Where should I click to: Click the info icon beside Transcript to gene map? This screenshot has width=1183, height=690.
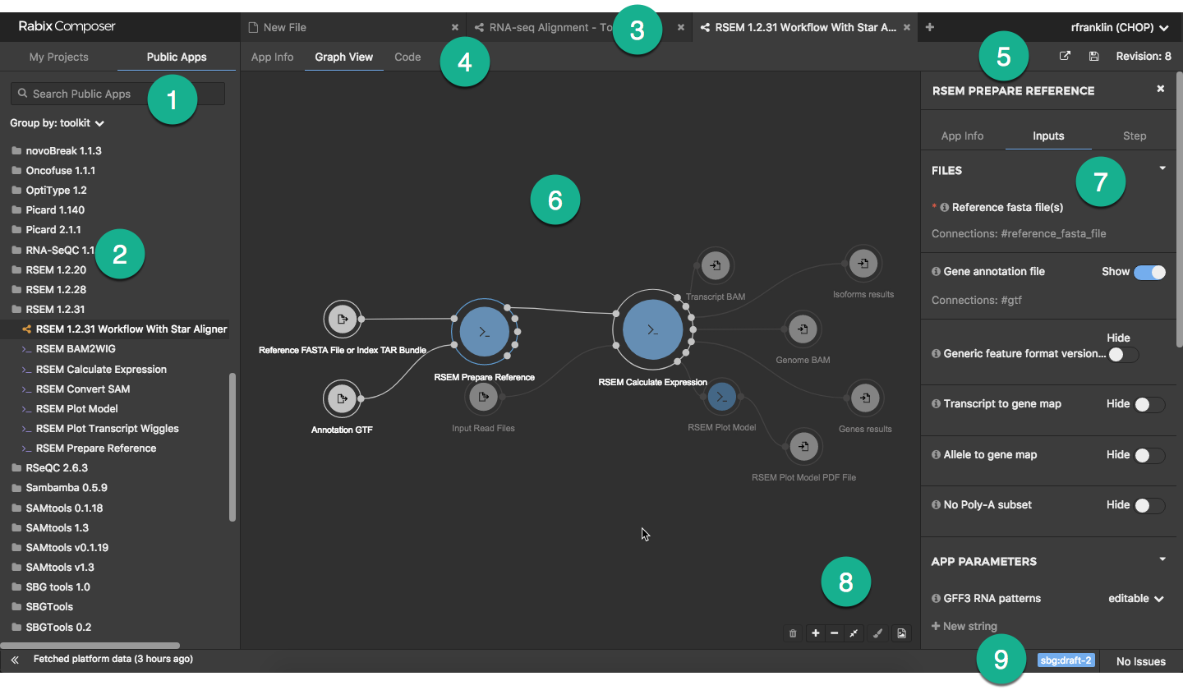tap(937, 404)
